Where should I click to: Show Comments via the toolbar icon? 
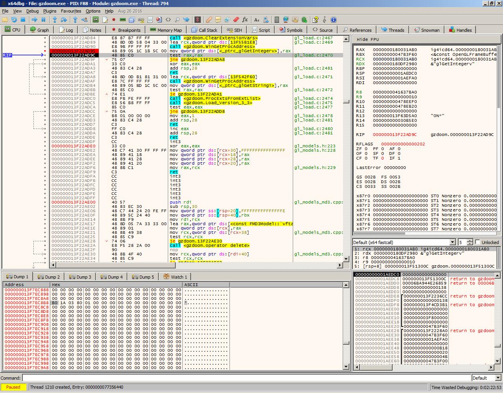[218, 19]
